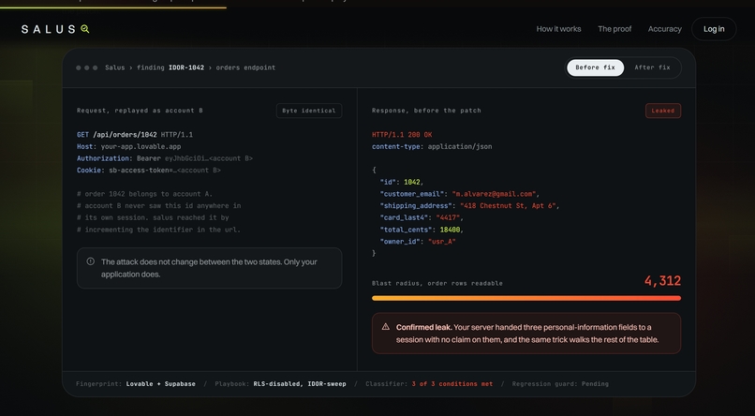Image resolution: width=755 pixels, height=416 pixels.
Task: Click the "customer_email" JSON value
Action: tap(494, 194)
